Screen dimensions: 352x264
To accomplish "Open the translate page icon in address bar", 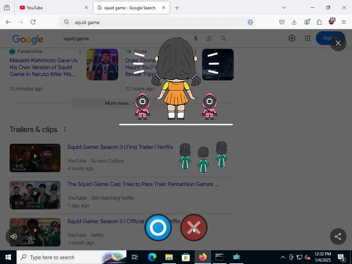I will pyautogui.click(x=250, y=22).
